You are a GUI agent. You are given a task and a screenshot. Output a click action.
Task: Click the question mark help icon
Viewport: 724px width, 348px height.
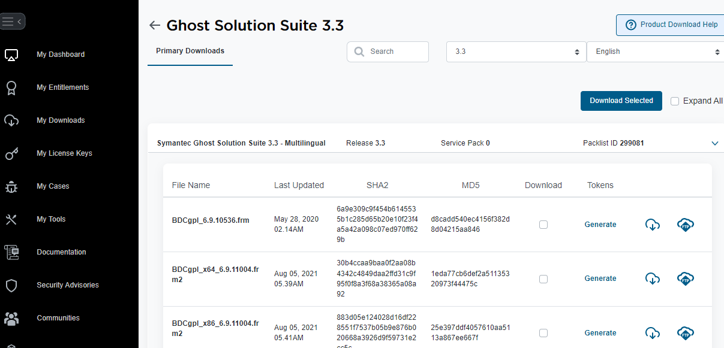click(630, 25)
